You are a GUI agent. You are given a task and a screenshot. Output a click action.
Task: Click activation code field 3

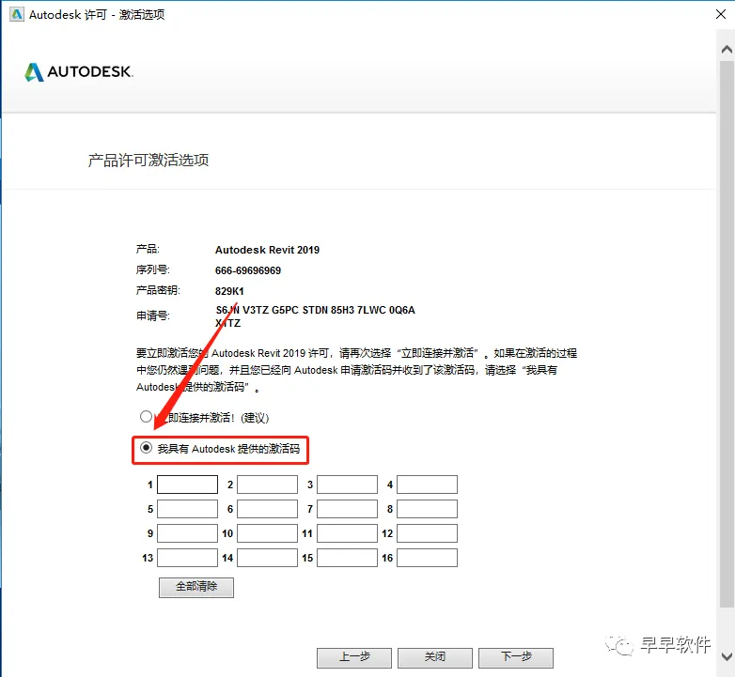(x=348, y=485)
